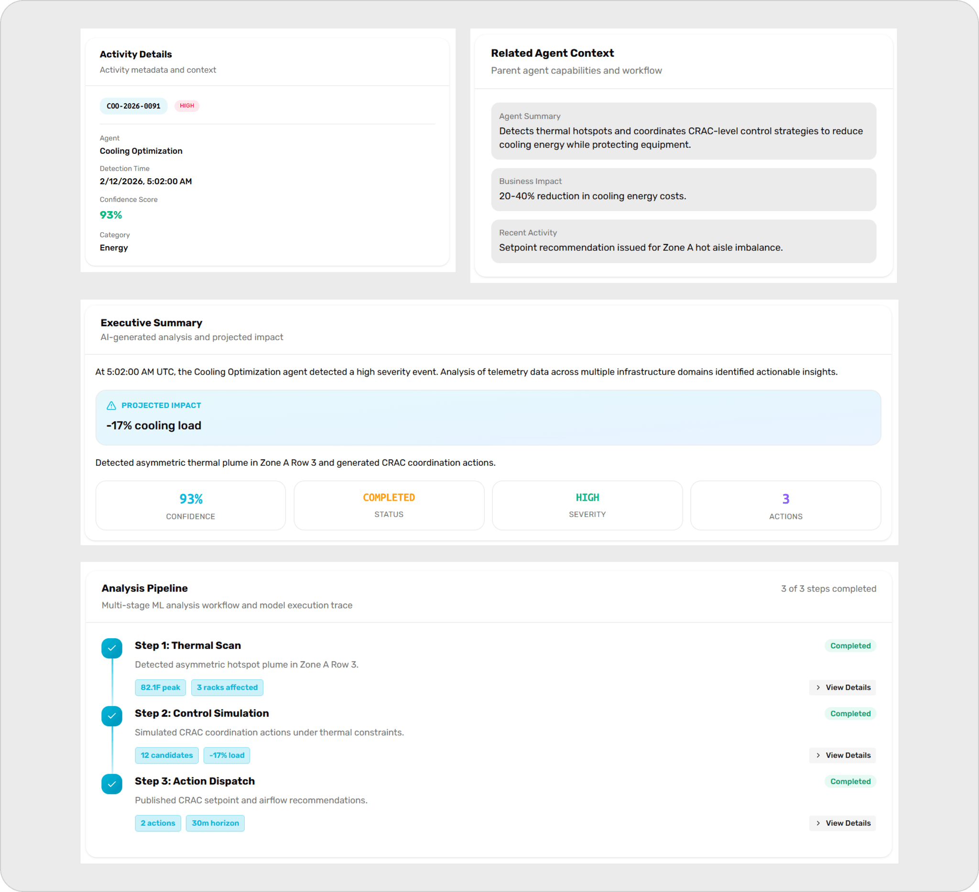The image size is (979, 892).
Task: Expand View Details for Thermal Scan
Action: point(843,687)
